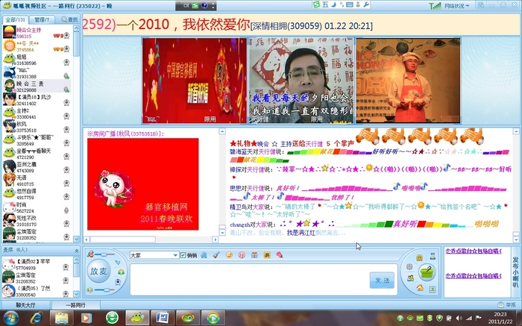Open the first 点歌台 announcement link
This screenshot has width=522, height=326.
tap(474, 251)
